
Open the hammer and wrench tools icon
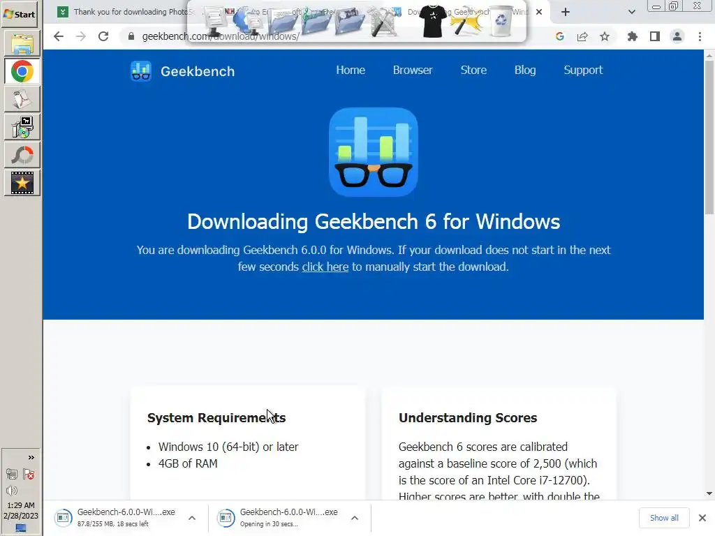(x=384, y=22)
